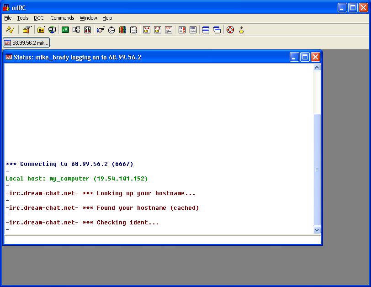
Task: Click the mIRC application title icon
Action: click(x=6, y=8)
